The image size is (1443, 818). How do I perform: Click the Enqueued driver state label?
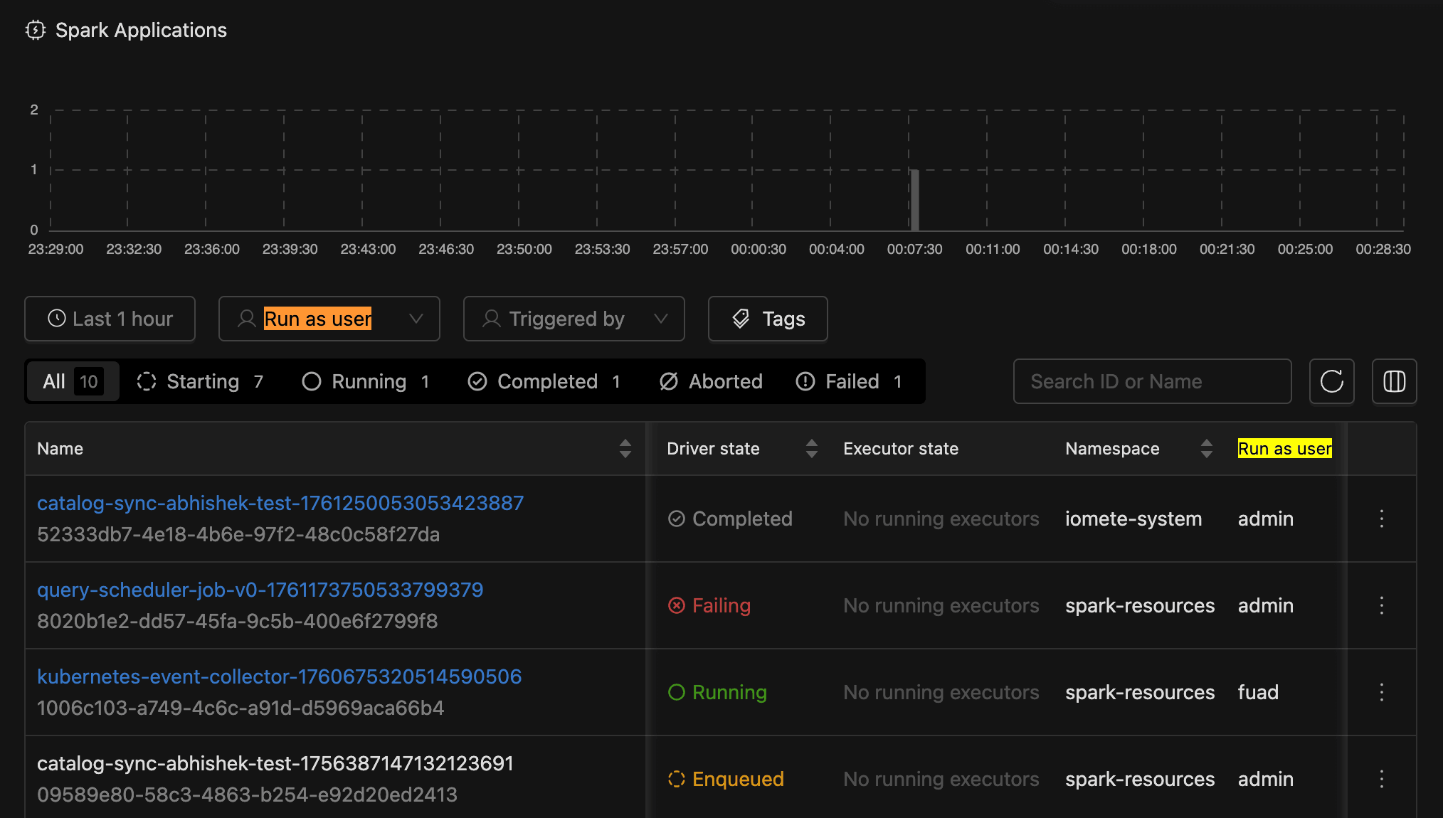coord(738,779)
